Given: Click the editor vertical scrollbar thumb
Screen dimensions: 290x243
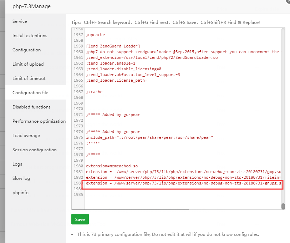Looking at the screenshot, I should [x=283, y=206].
